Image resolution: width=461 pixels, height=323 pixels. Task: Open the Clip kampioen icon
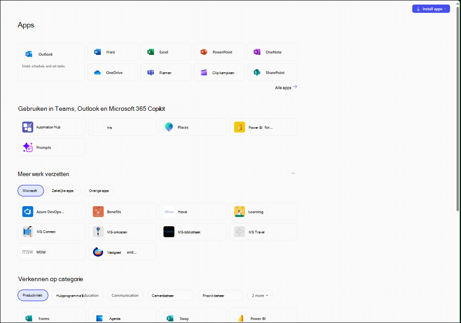click(204, 72)
